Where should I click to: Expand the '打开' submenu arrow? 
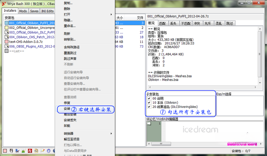point(111,14)
